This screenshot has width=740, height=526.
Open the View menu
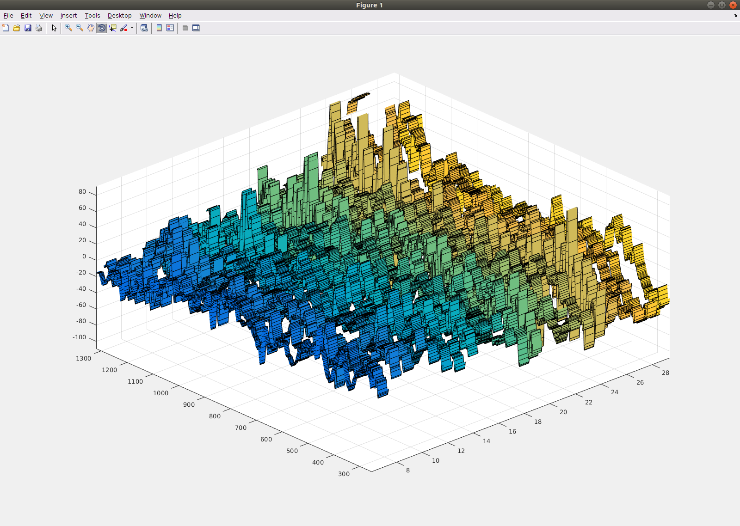[46, 15]
